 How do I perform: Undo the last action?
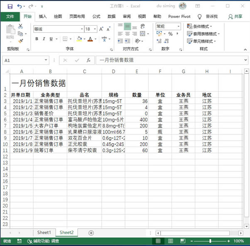click(x=20, y=6)
